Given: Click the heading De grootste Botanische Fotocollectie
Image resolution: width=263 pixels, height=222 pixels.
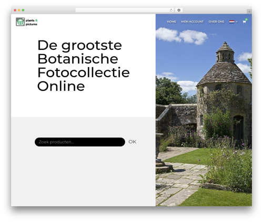Looking at the screenshot, I should [x=84, y=66].
